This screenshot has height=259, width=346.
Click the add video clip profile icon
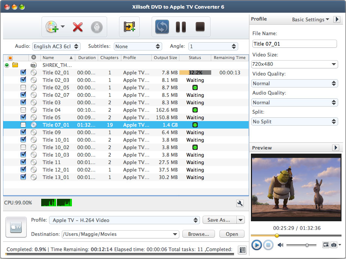click(x=129, y=27)
